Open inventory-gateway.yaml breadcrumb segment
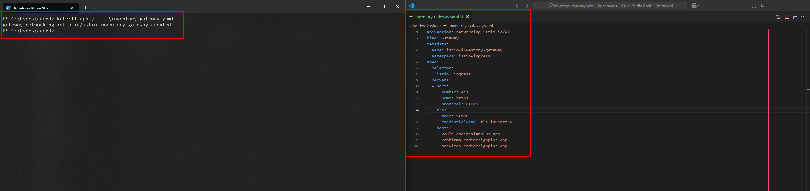 471,26
